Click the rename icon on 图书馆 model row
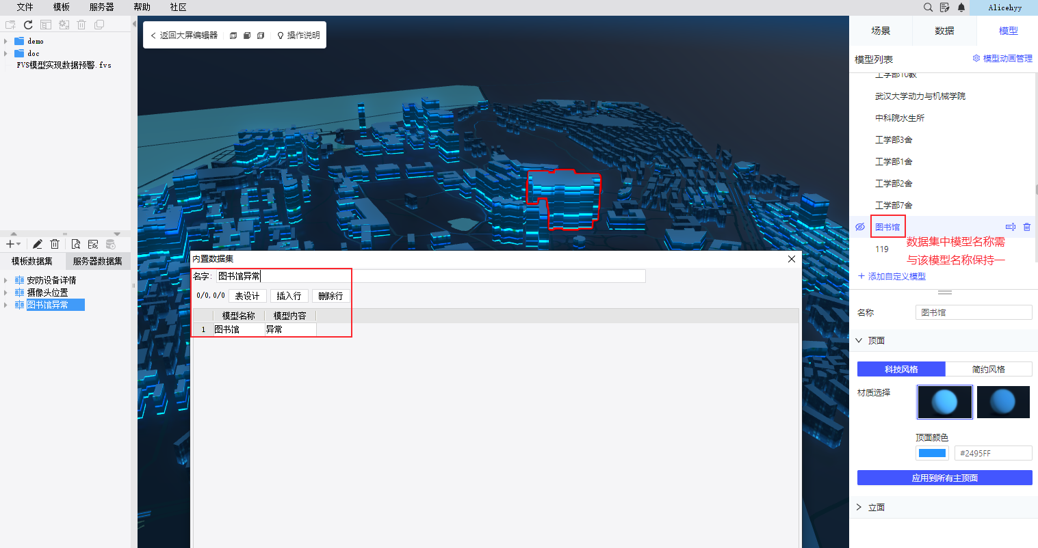1038x548 pixels. point(1010,227)
